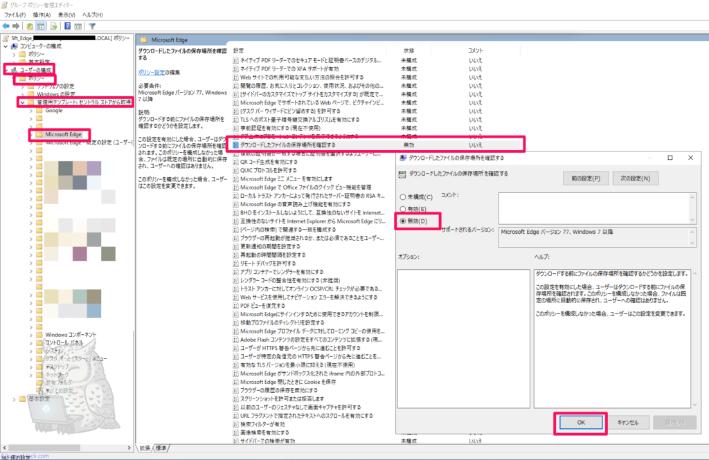The image size is (709, 460).
Task: Select the 未構成(C) radio button
Action: pos(402,197)
